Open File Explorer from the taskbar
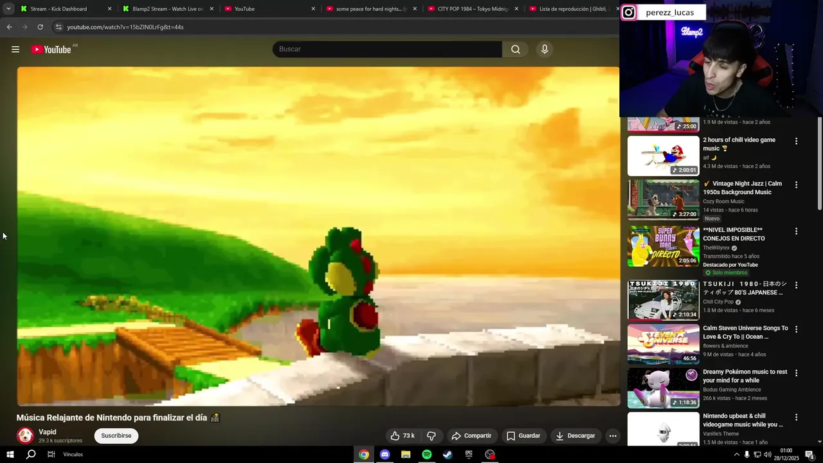The image size is (823, 463). [x=406, y=455]
